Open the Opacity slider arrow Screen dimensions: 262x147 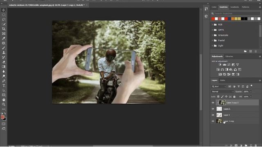click(x=251, y=91)
